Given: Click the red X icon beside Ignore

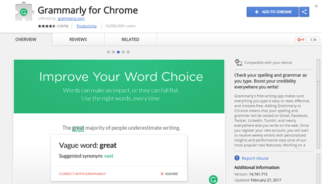Looking at the screenshot, I should click(162, 174).
